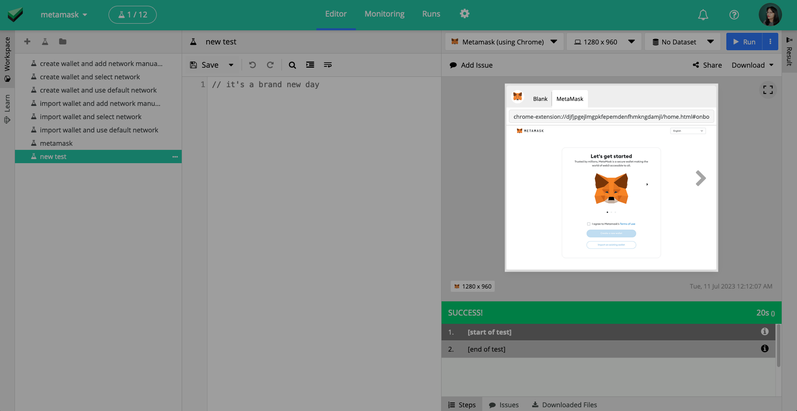The height and width of the screenshot is (411, 797).
Task: Open test 'create wallet and add network manua...'
Action: pos(98,64)
